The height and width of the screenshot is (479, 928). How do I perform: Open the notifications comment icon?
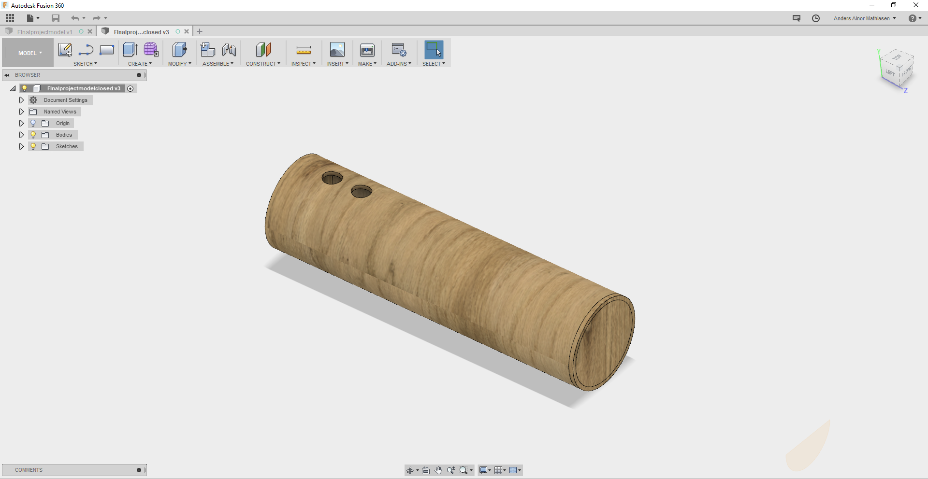coord(797,18)
